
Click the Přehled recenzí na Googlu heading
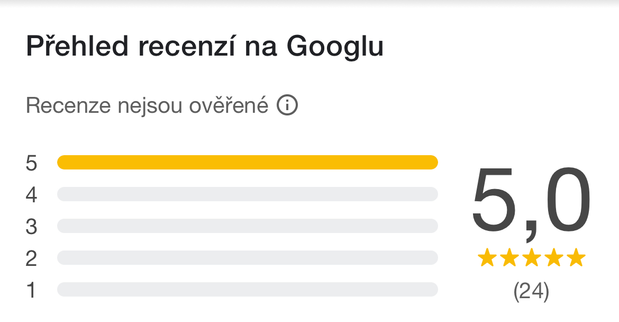click(205, 47)
